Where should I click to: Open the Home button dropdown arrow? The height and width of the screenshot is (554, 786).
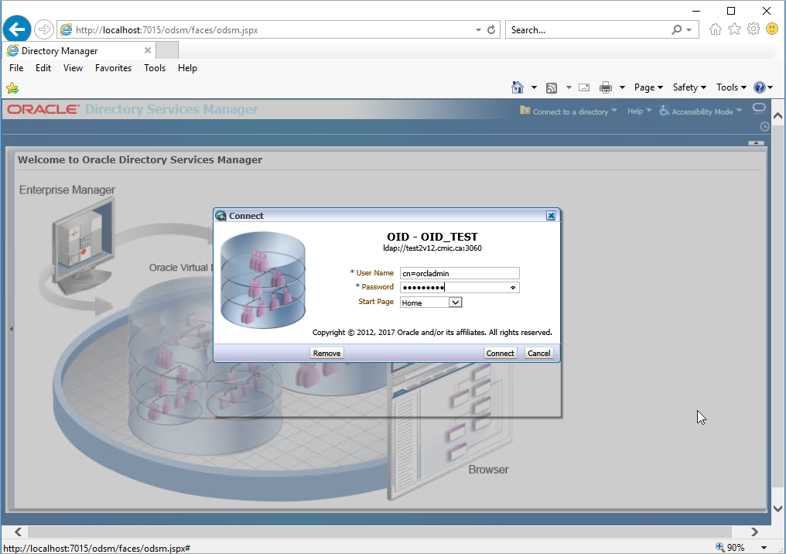coord(534,87)
